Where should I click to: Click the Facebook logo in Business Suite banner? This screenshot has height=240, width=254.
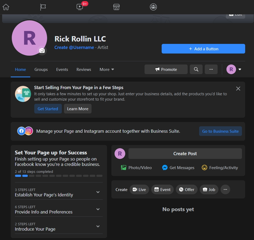(x=21, y=131)
